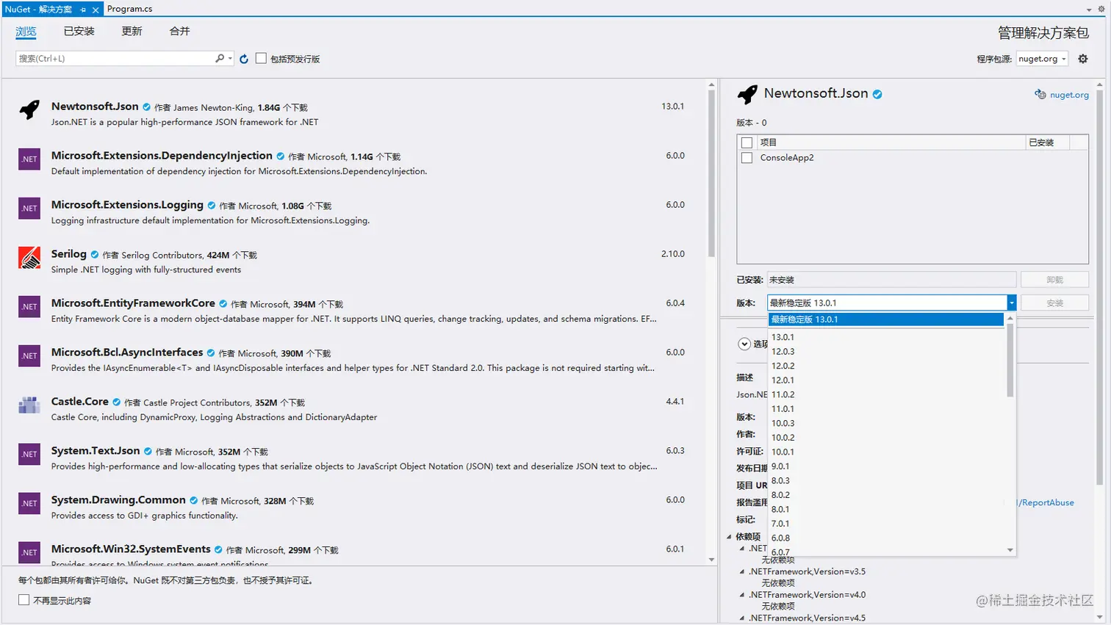Viewport: 1111px width, 625px height.
Task: Collapse the version dropdown arrow
Action: click(1011, 303)
